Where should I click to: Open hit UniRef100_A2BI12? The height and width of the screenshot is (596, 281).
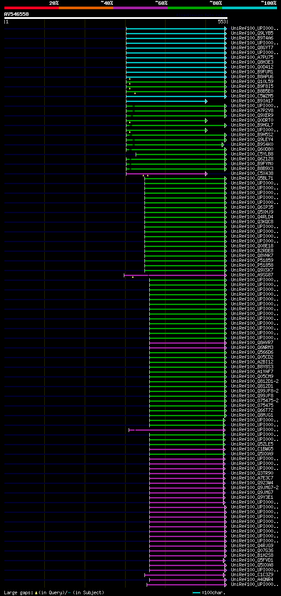[x=252, y=362]
